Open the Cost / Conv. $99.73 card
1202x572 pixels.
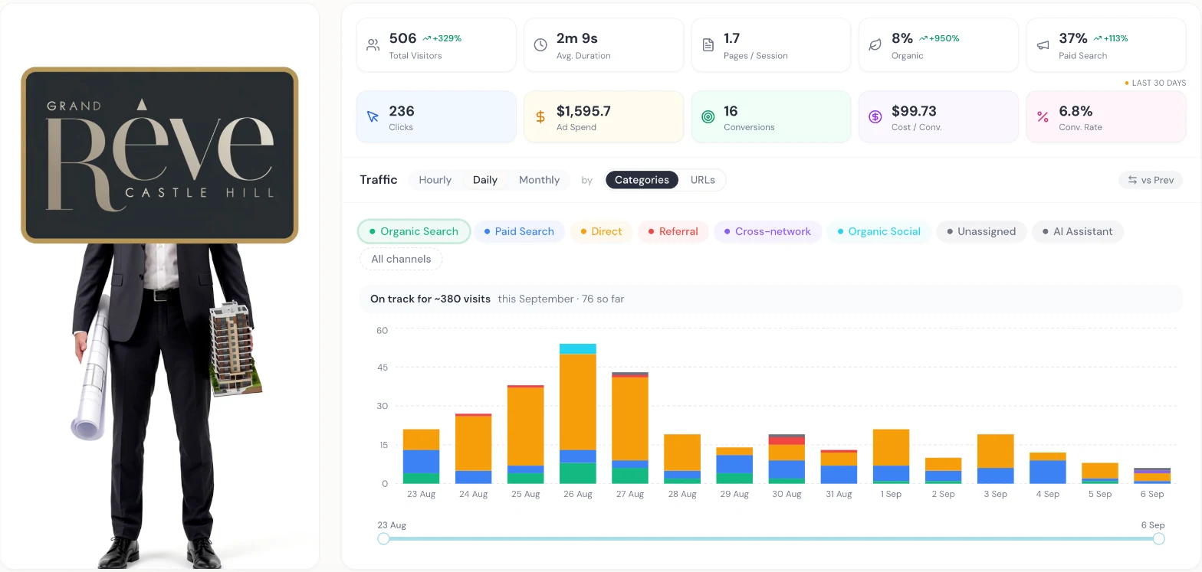[x=938, y=117]
